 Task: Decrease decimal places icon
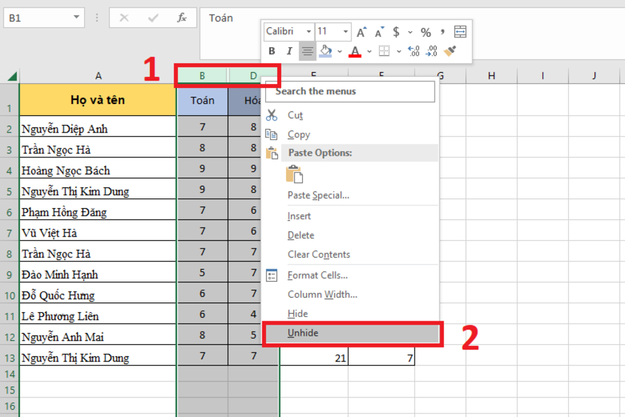tap(431, 51)
